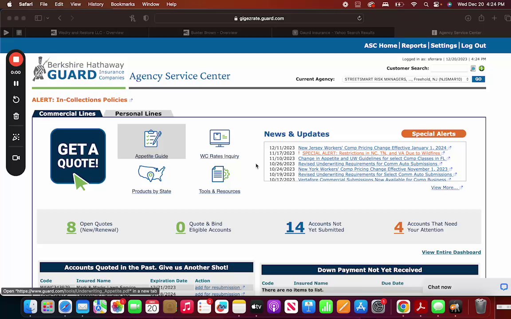Open the Special Alerts button
511x319 pixels.
(433, 134)
